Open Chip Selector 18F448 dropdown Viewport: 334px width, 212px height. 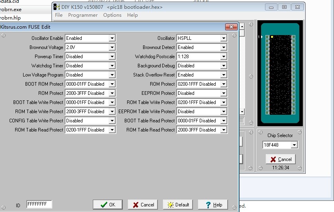pyautogui.click(x=294, y=145)
